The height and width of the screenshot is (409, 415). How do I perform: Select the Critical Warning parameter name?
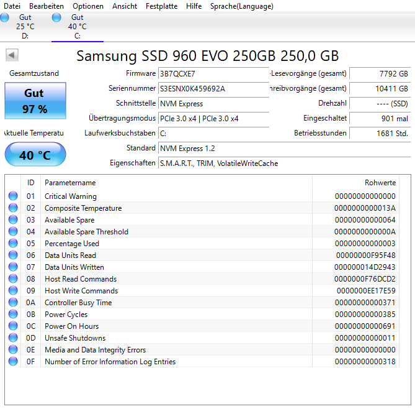tap(71, 196)
